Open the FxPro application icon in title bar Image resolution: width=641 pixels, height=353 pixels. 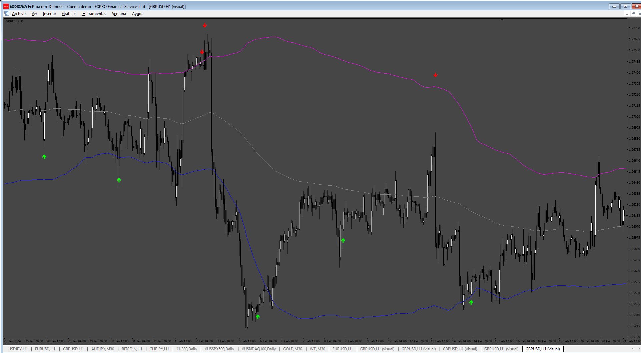pyautogui.click(x=6, y=6)
